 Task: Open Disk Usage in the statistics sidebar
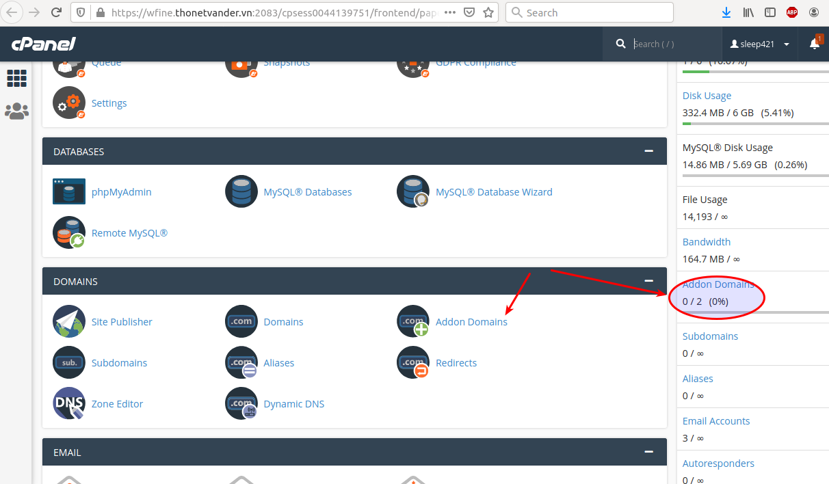coord(707,96)
